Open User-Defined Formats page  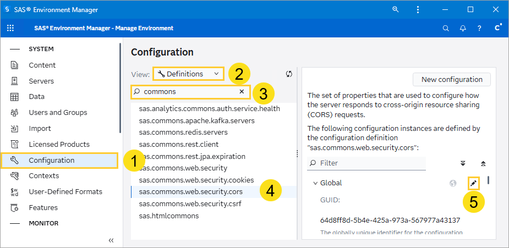pyautogui.click(x=65, y=191)
